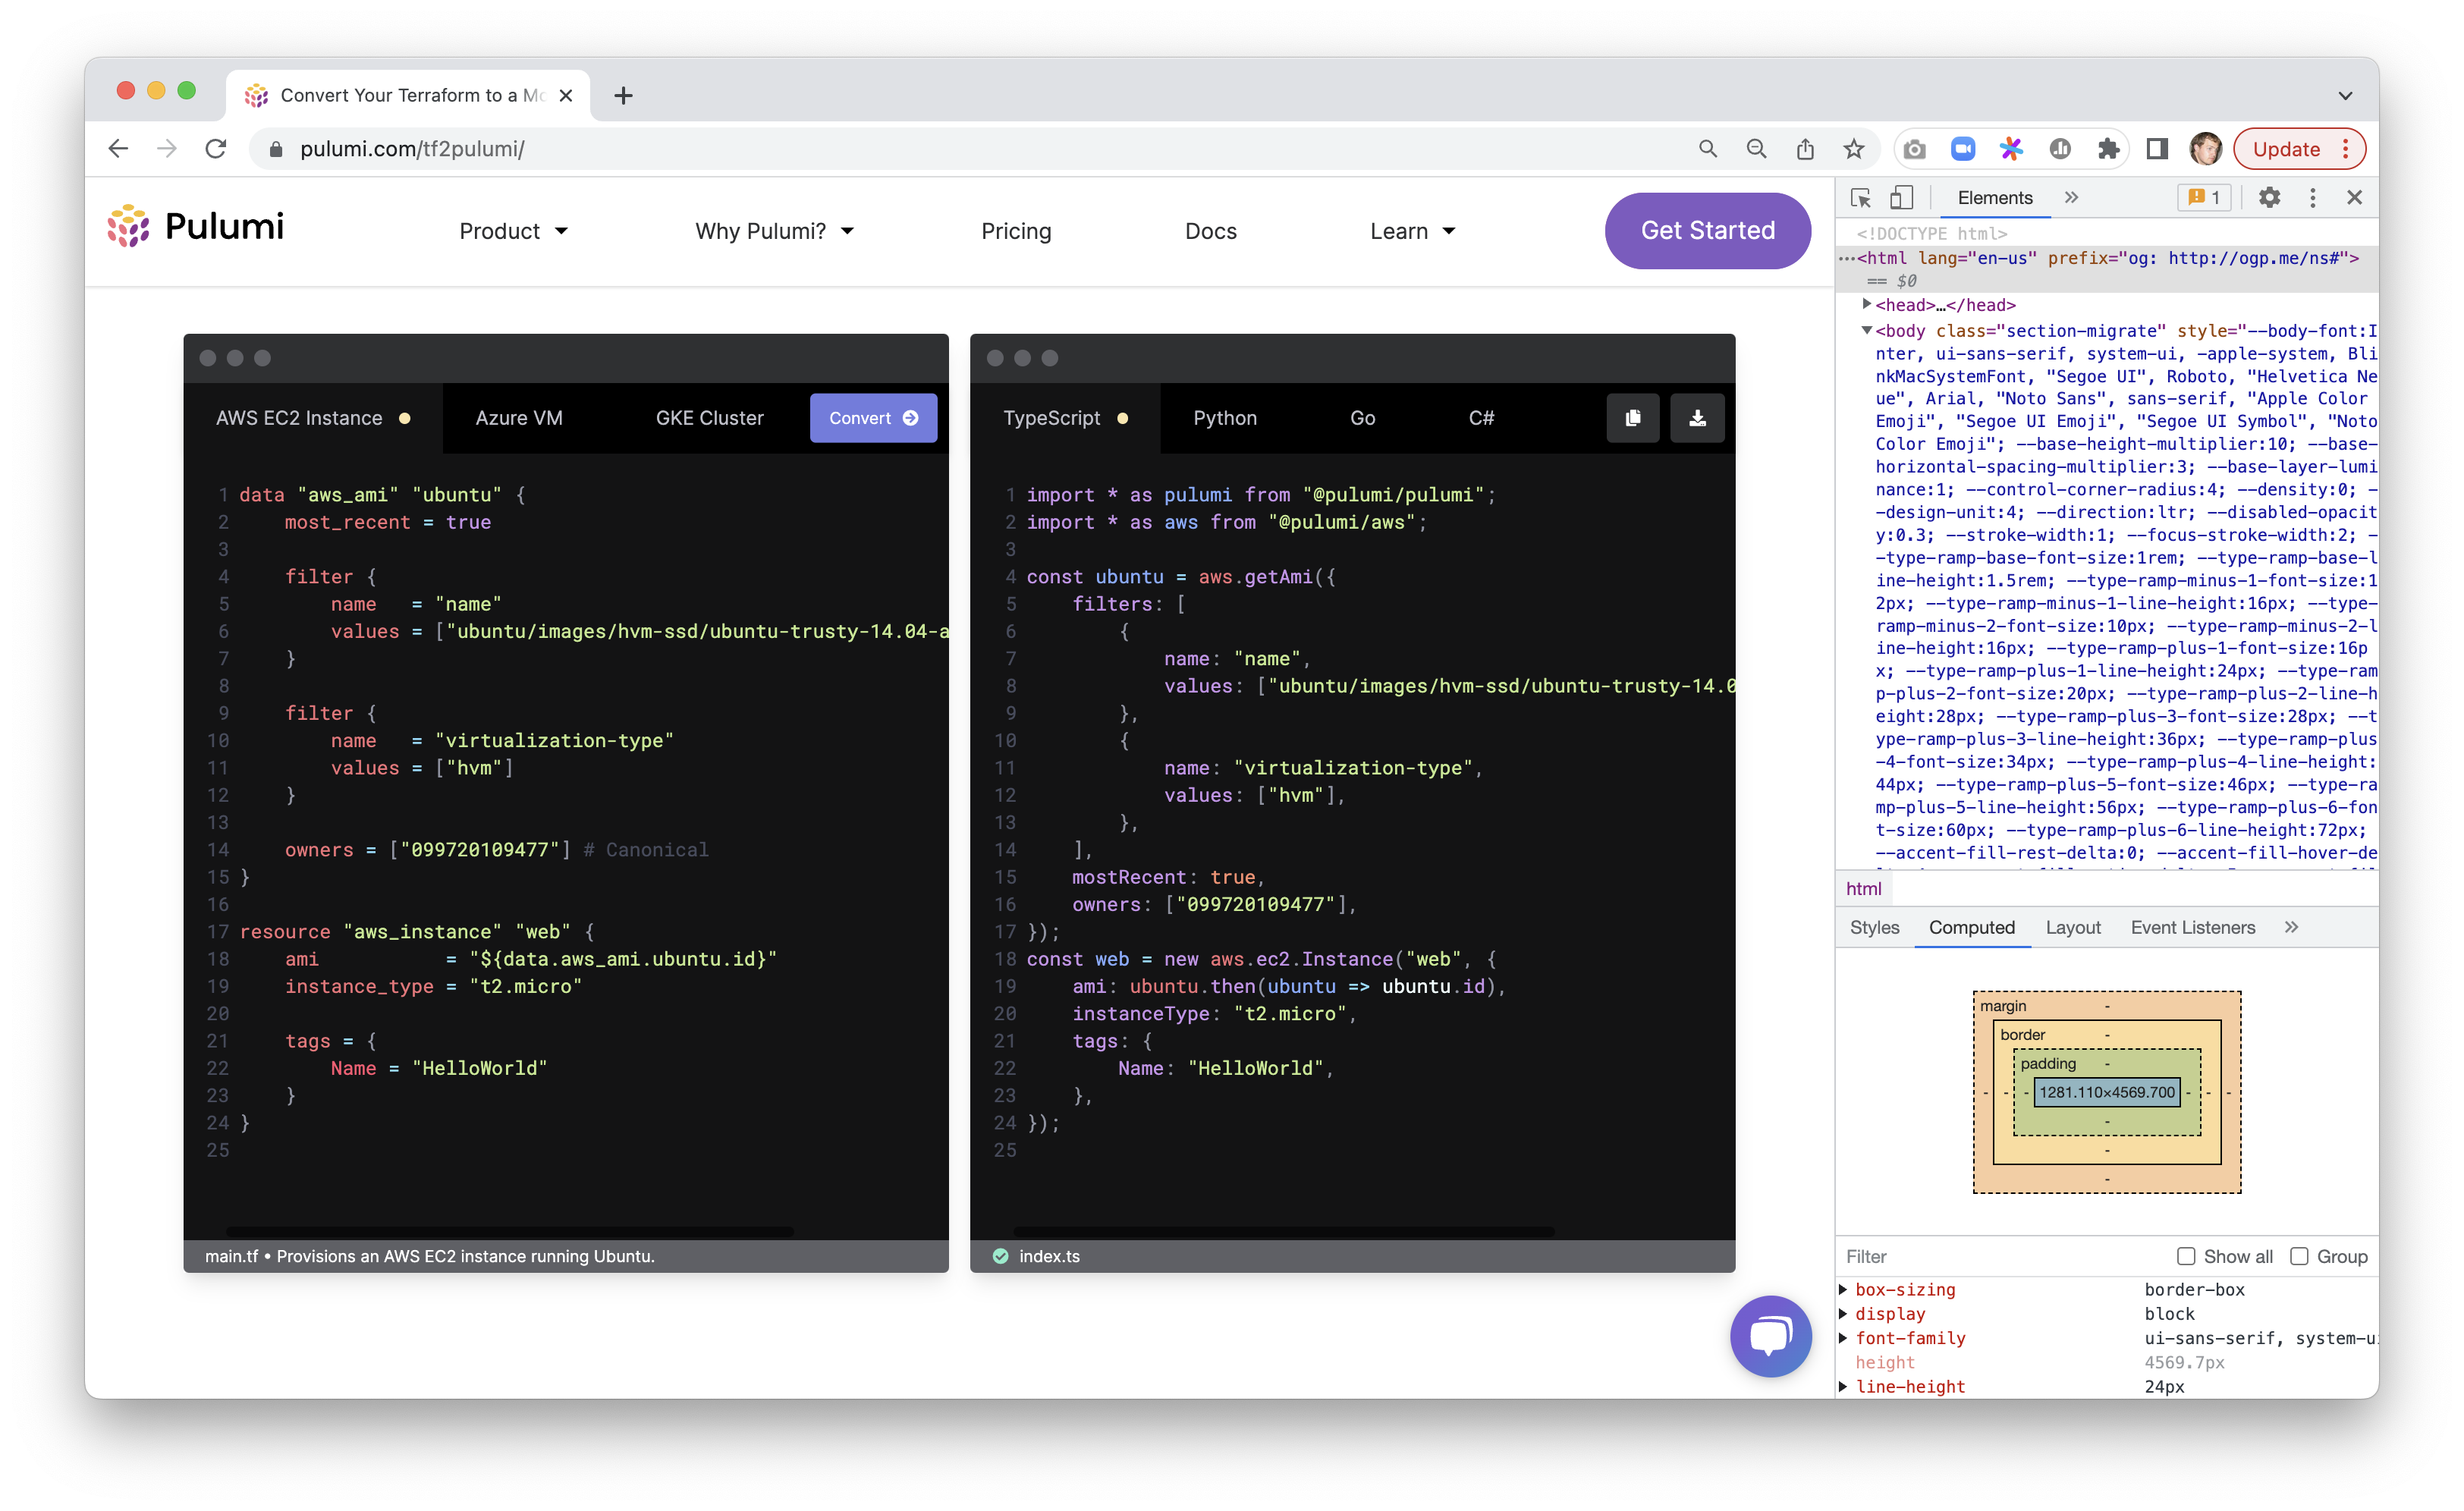Select the Azure VM example tab
This screenshot has width=2464, height=1511.
[x=518, y=418]
